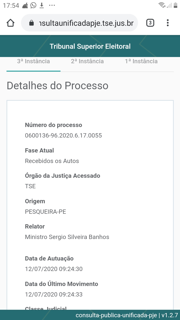This screenshot has width=180, height=320.
Task: Tap the consulta-publica-unificada-pje version footer
Action: (126, 315)
